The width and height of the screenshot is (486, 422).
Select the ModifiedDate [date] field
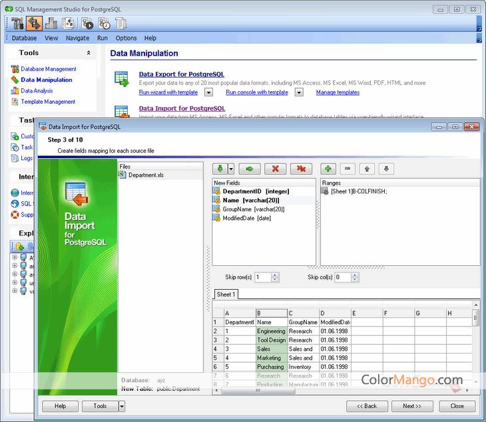[x=247, y=219]
